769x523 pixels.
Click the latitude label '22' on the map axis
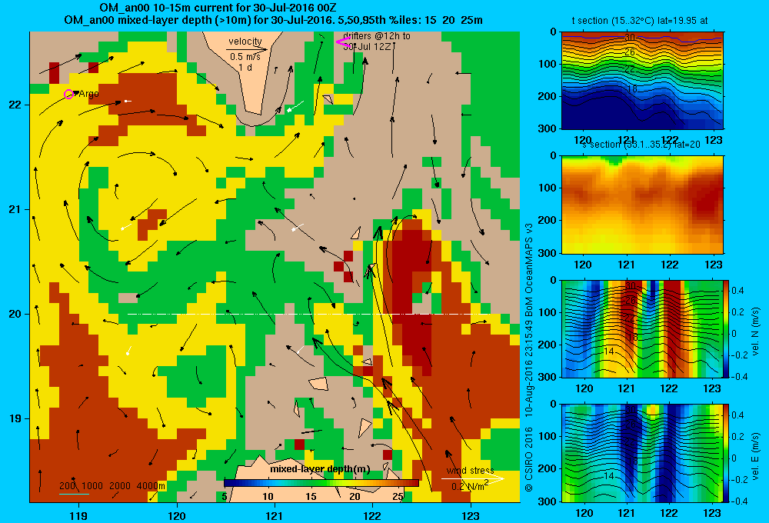15,105
